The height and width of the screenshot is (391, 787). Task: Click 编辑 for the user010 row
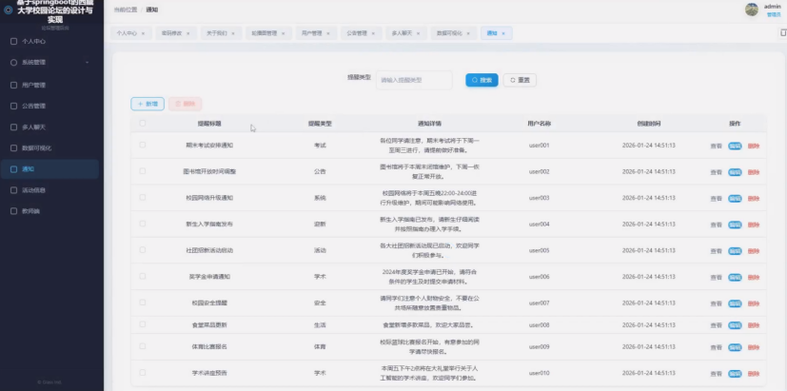tap(735, 374)
